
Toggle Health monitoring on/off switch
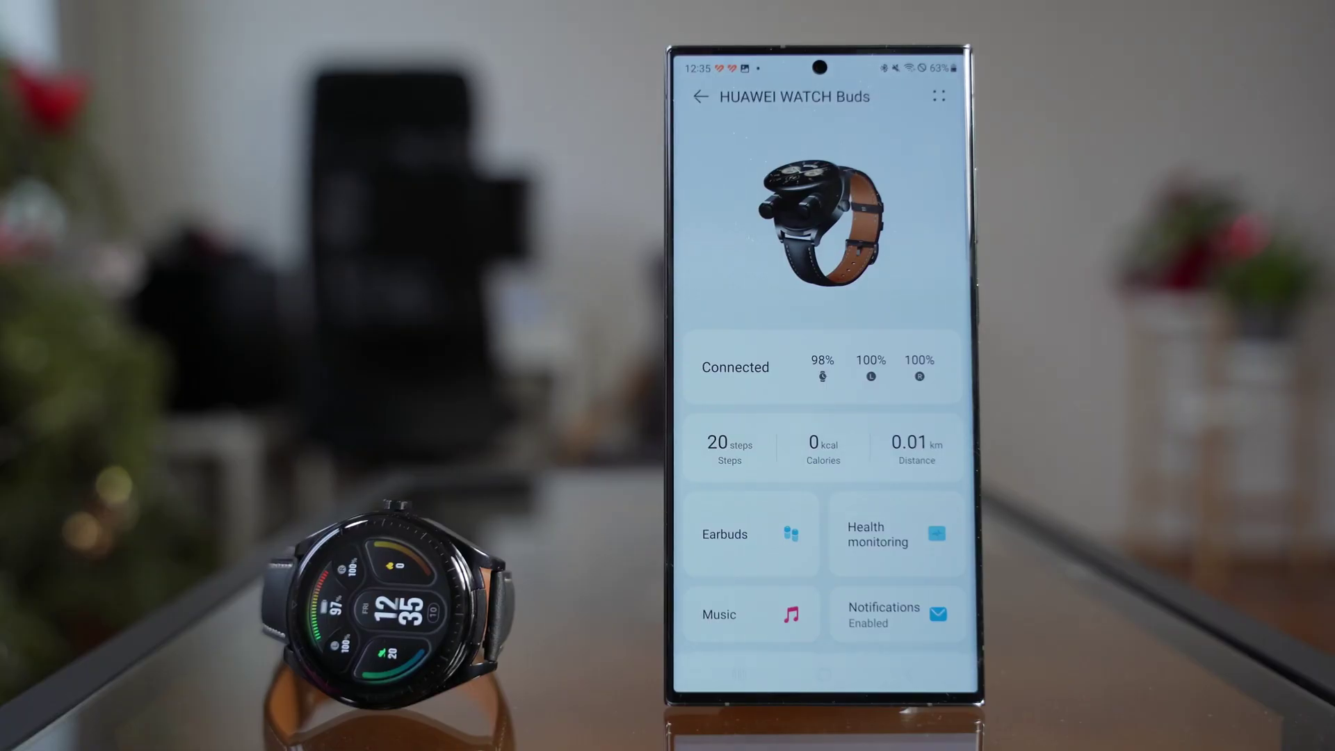tap(937, 533)
